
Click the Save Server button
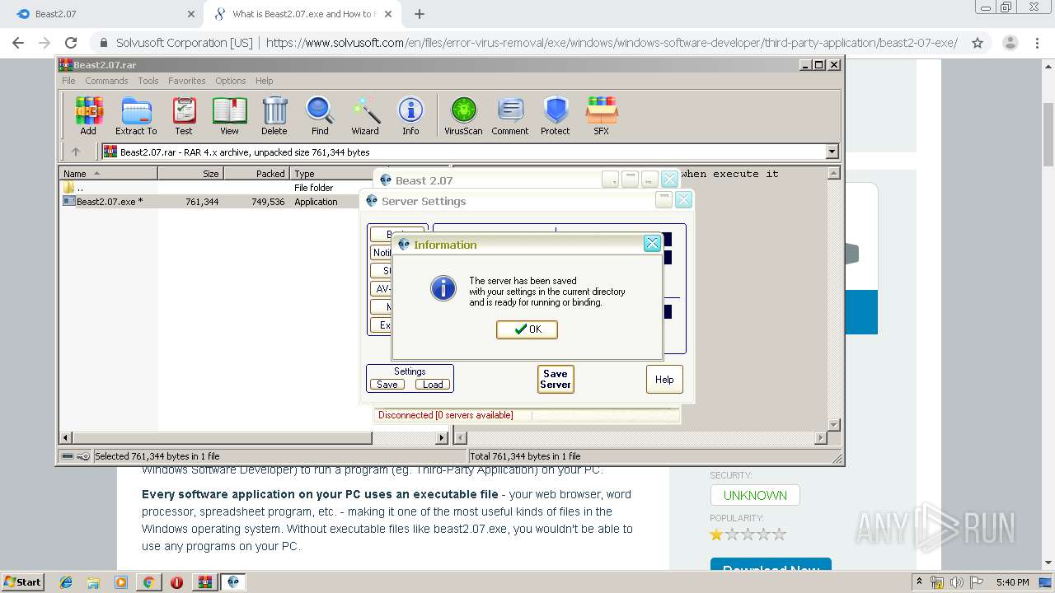pos(556,379)
